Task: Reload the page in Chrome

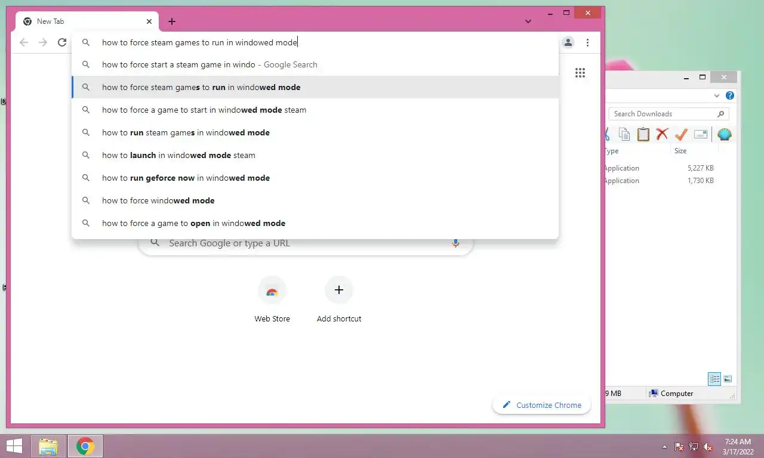Action: [x=62, y=42]
